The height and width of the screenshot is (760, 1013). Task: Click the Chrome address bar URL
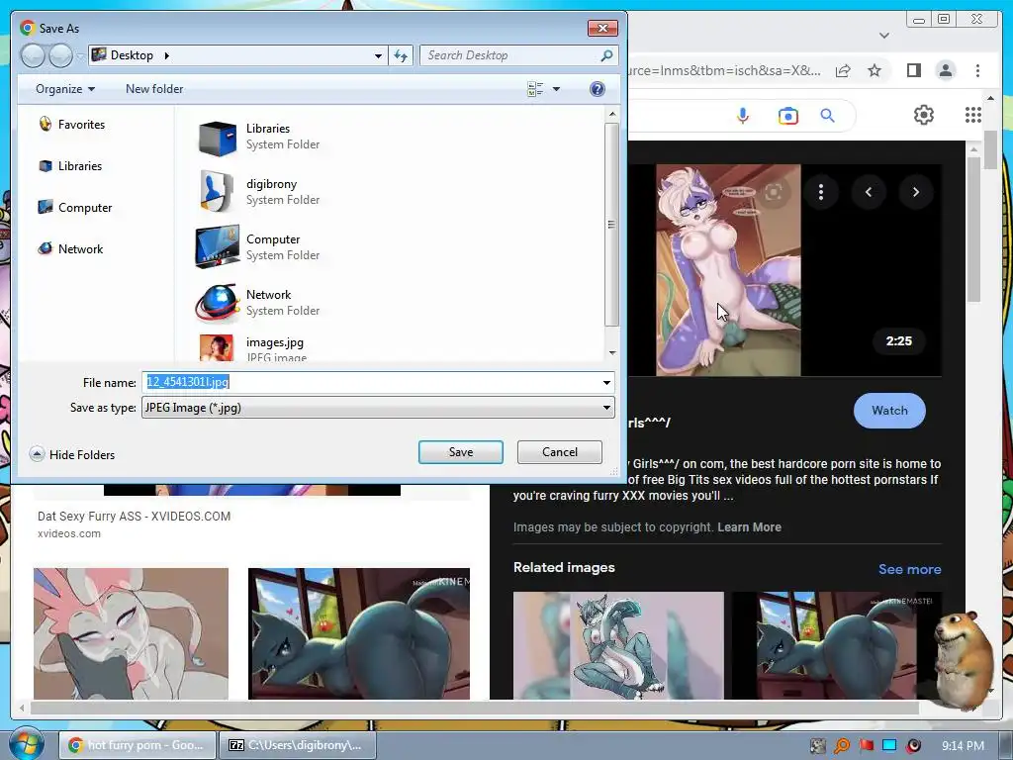(725, 70)
